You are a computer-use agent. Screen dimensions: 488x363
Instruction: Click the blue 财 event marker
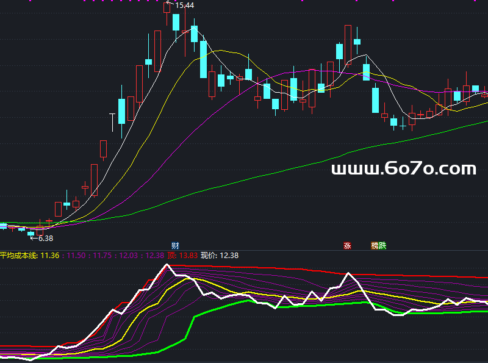(175, 245)
